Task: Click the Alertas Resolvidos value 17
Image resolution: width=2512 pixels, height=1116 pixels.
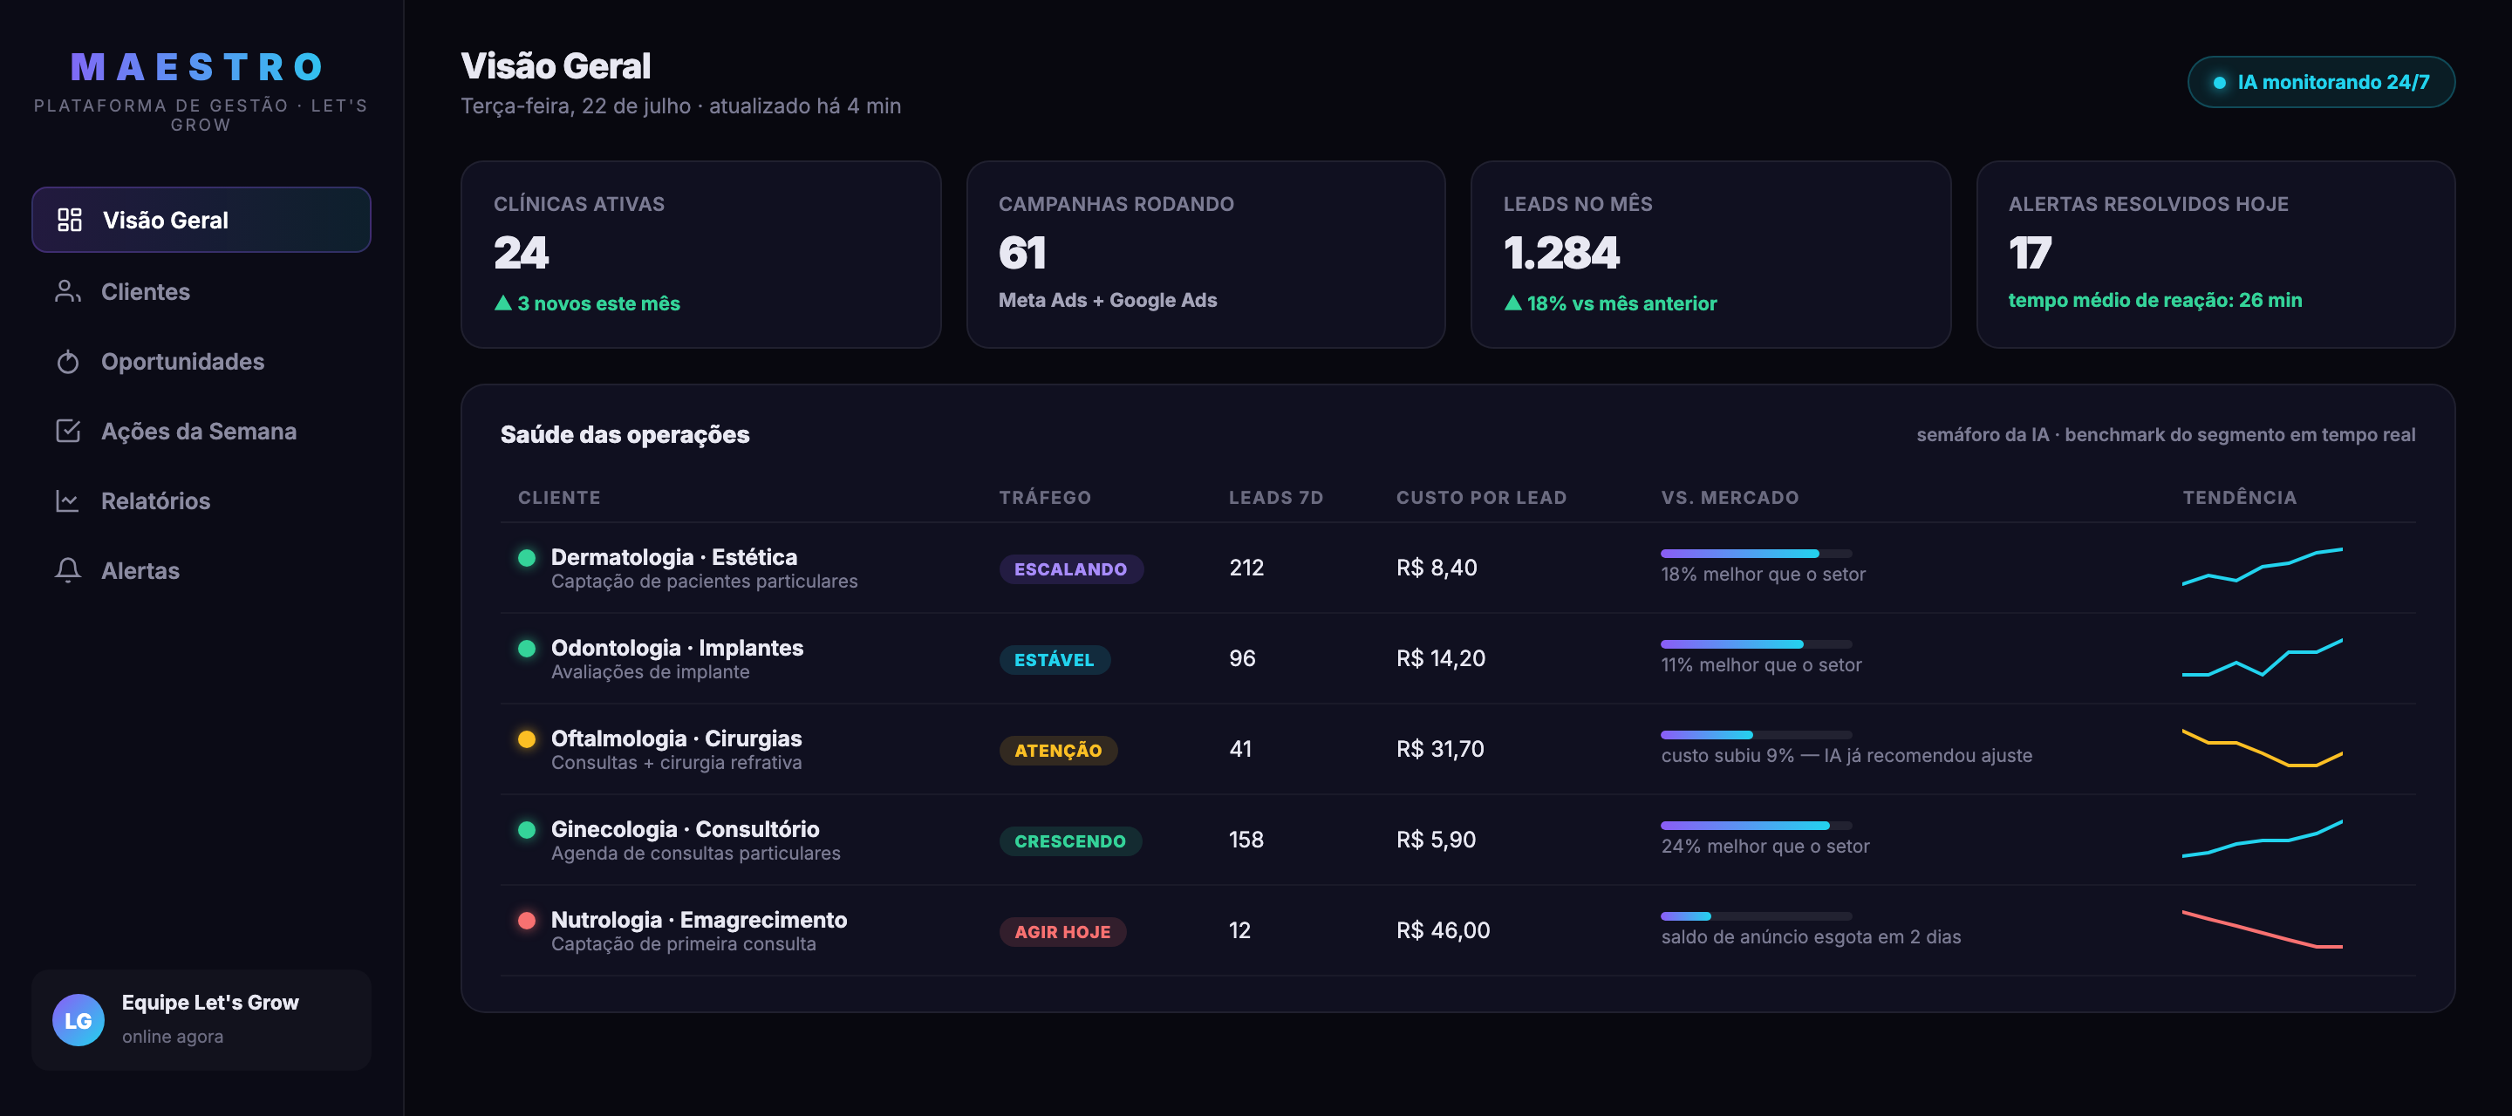Action: [x=2030, y=254]
